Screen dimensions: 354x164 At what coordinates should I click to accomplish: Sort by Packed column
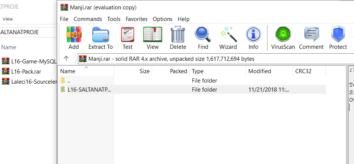tap(171, 71)
